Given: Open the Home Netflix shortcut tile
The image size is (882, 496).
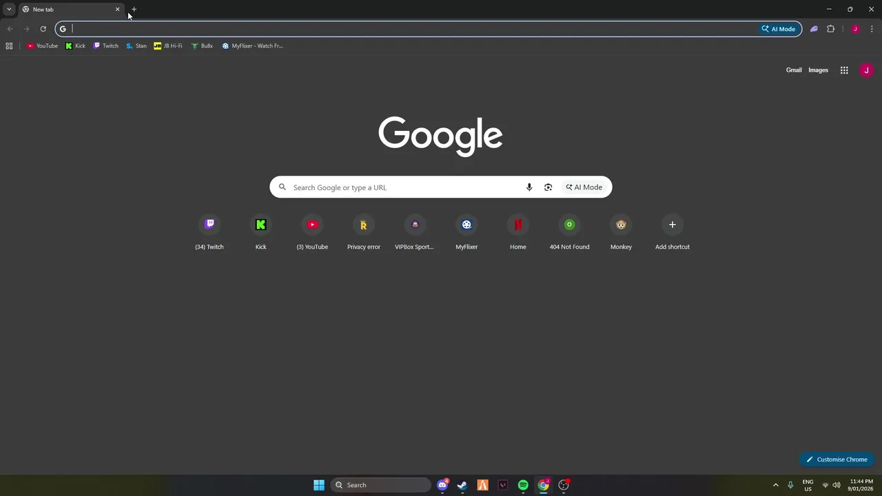Looking at the screenshot, I should point(518,233).
